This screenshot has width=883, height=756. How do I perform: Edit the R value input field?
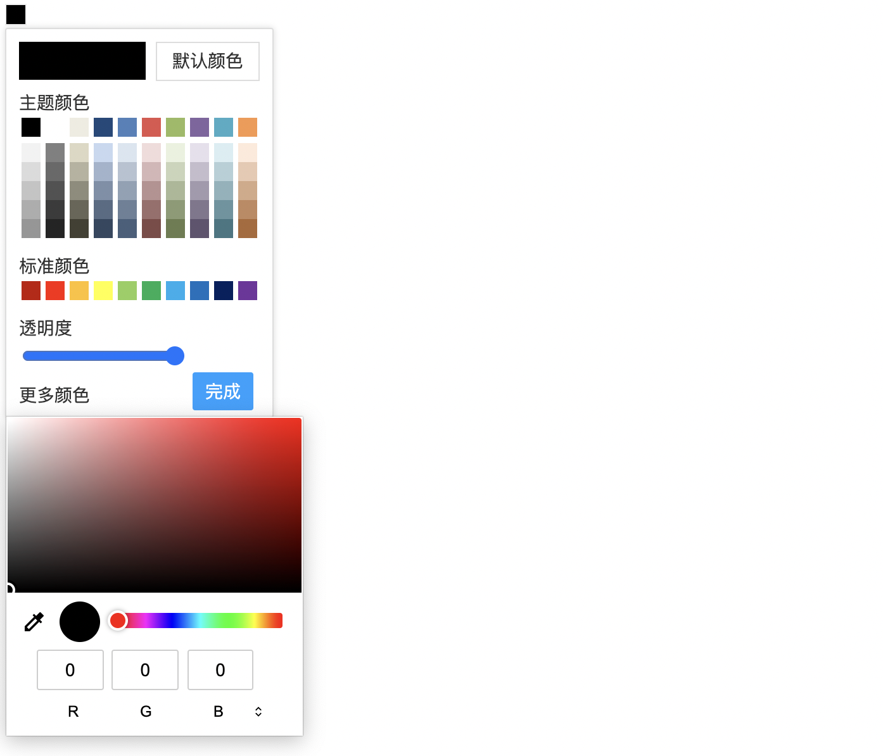point(70,670)
